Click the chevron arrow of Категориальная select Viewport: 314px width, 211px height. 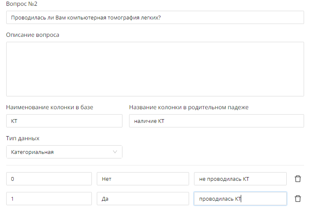115,152
